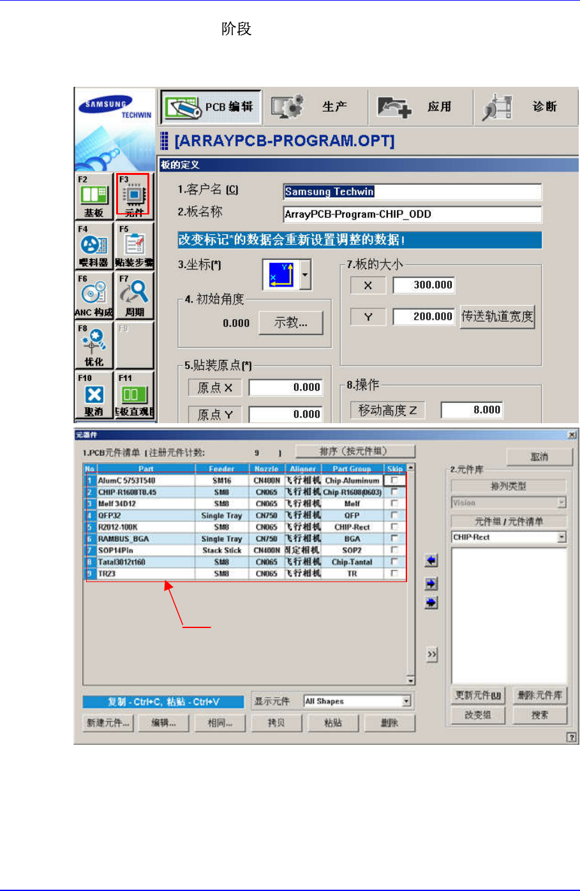This screenshot has width=580, height=891.
Task: Select the QFP32 part name cell
Action: (x=145, y=515)
